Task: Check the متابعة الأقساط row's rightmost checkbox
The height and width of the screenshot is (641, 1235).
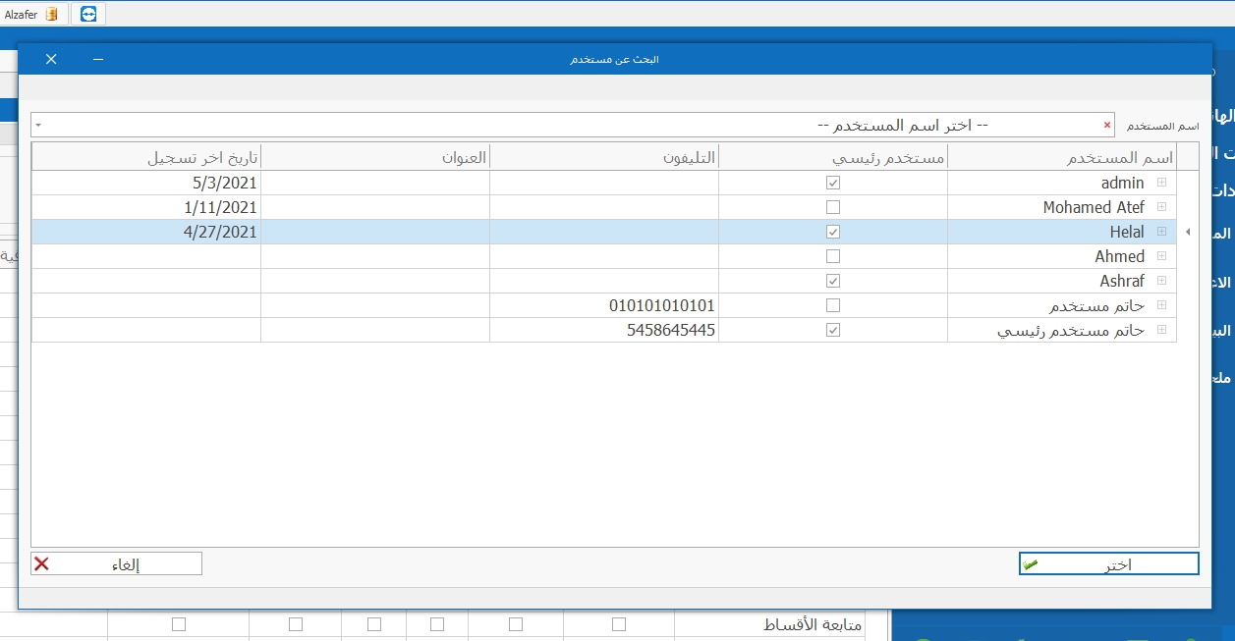Action: click(x=619, y=624)
